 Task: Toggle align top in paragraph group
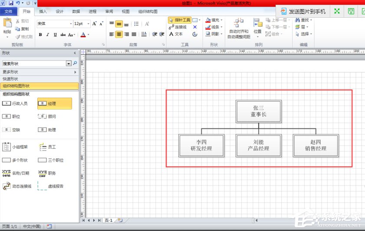click(112, 24)
